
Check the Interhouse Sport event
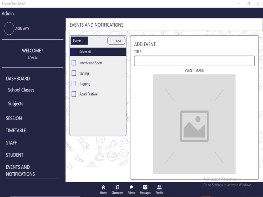[74, 63]
